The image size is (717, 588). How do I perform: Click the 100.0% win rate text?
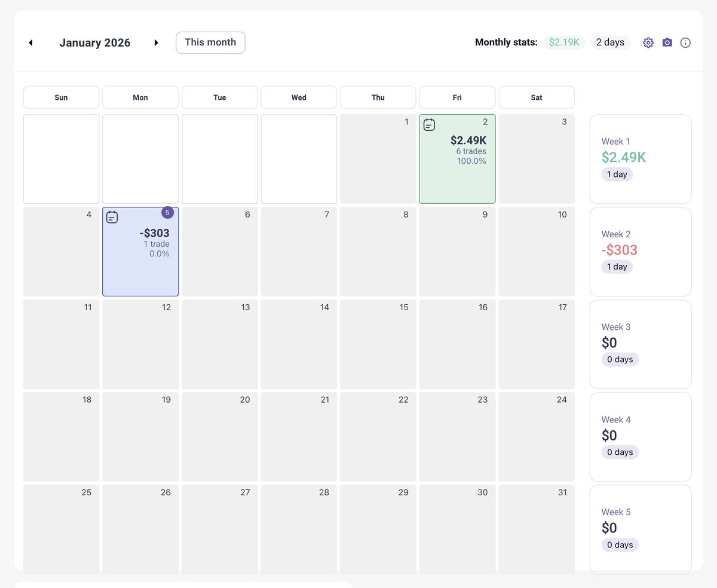[472, 161]
